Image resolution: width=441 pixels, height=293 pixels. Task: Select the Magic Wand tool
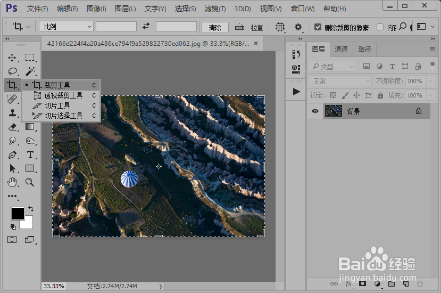pos(30,71)
